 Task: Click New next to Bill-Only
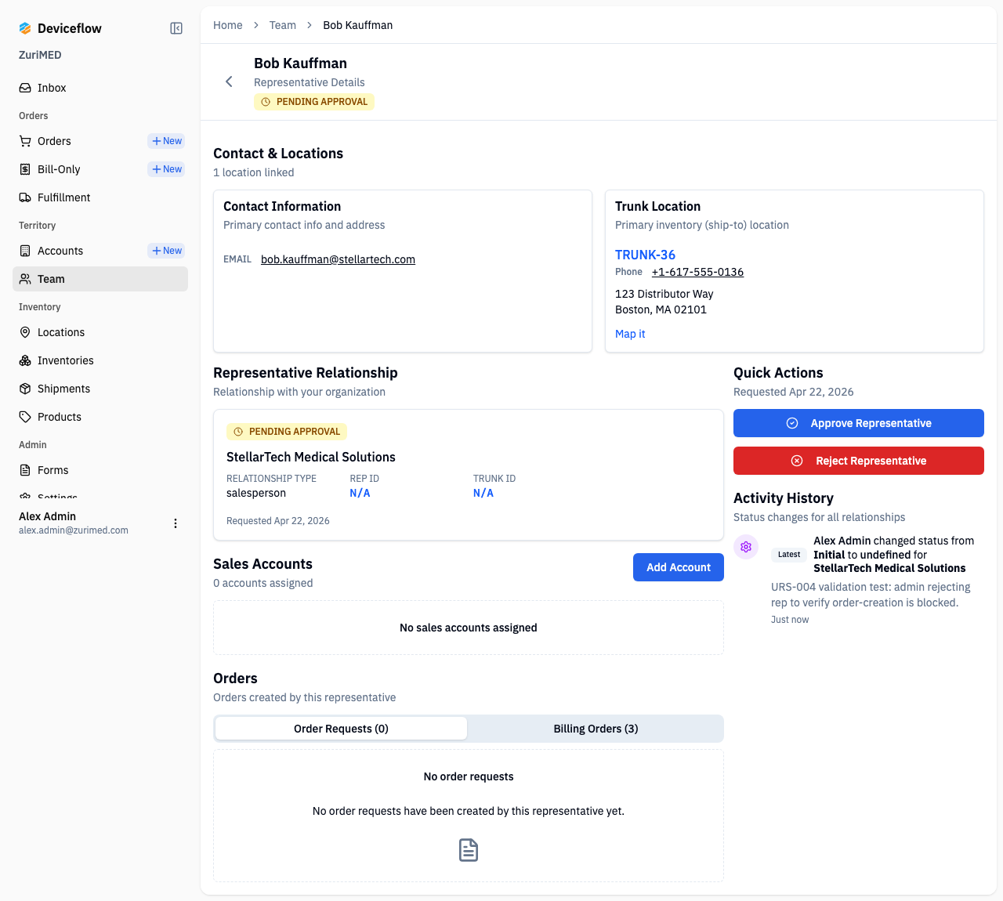167,169
